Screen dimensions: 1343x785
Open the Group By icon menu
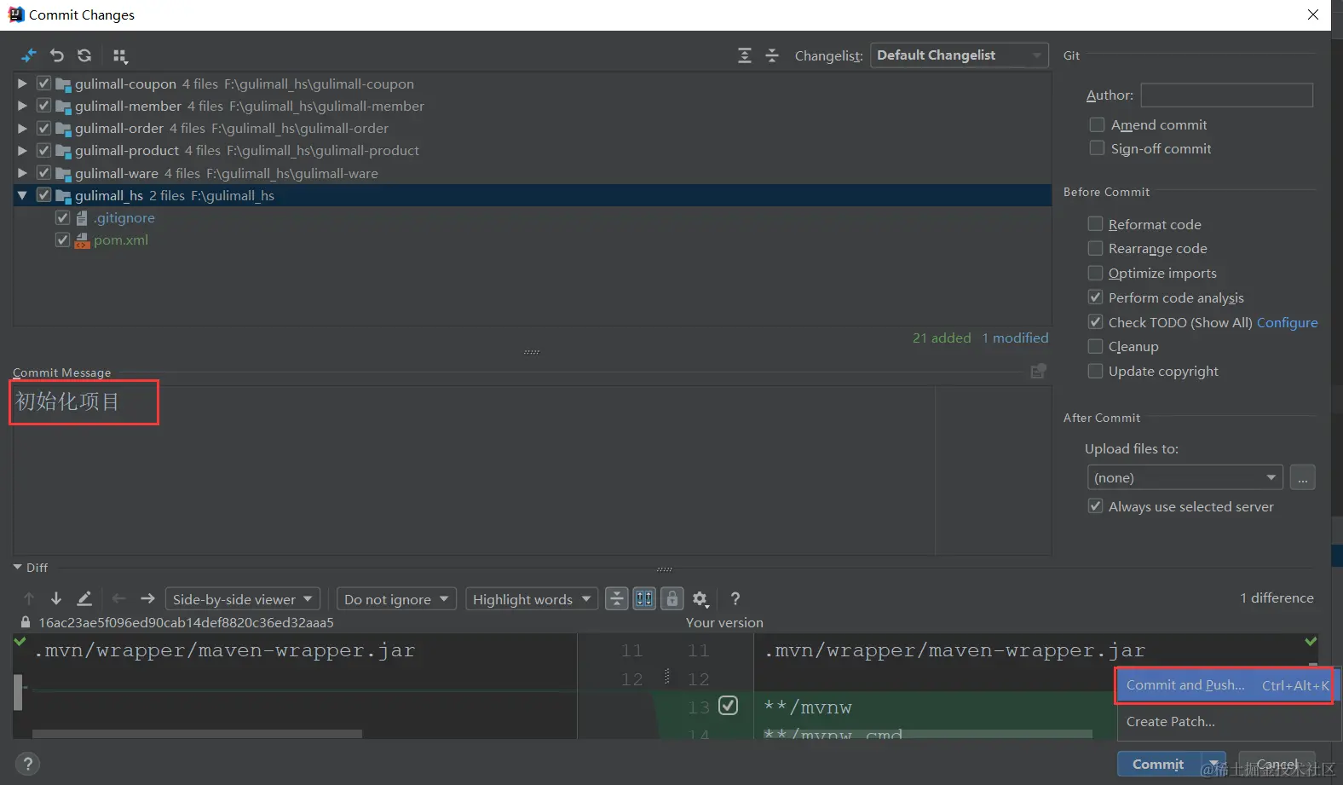[x=120, y=56]
